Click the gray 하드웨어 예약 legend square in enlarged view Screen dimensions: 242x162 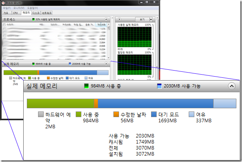40,115
